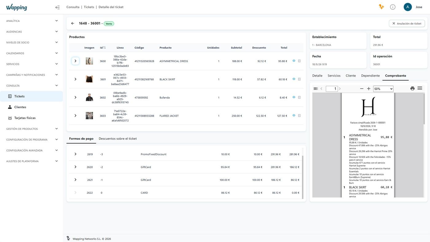
Task: Open the Dependiente tab
Action: coord(370,76)
